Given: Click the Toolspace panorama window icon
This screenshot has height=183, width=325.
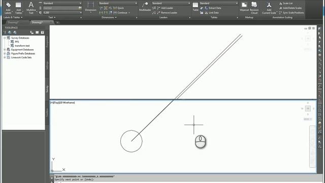Looking at the screenshot, I should 37,33.
